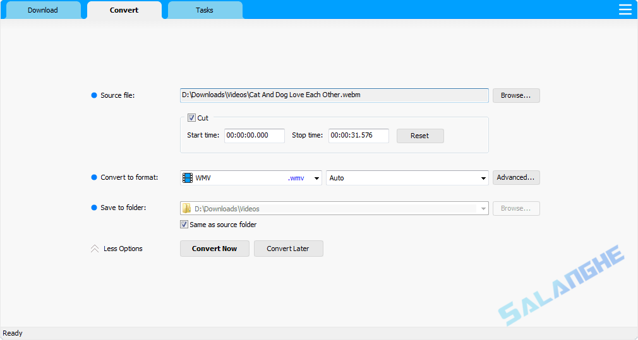Open Advanced format settings
Screen dimensions: 638x340
[516, 177]
